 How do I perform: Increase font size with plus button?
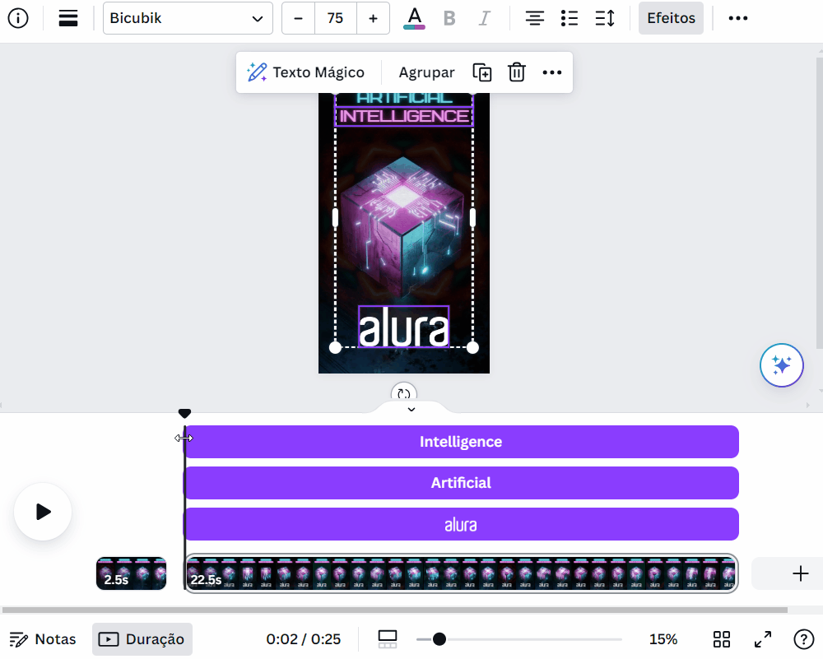(x=373, y=18)
